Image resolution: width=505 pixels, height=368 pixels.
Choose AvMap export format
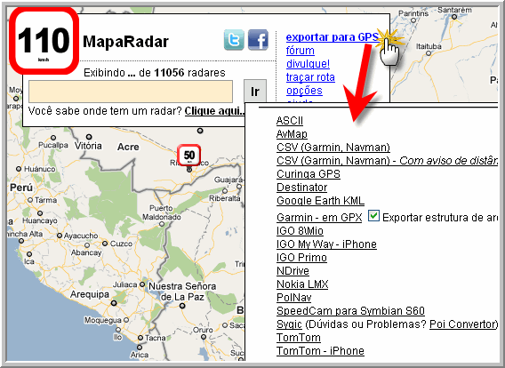tap(292, 134)
